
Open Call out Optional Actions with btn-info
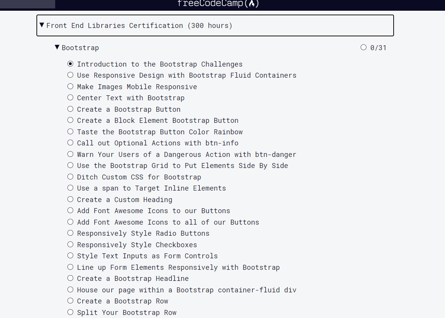coord(158,143)
